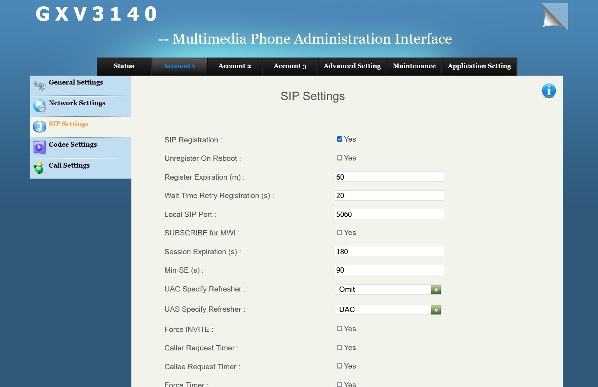
Task: Click the page curl corner icon
Action: point(555,17)
